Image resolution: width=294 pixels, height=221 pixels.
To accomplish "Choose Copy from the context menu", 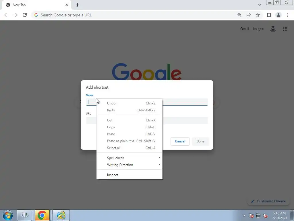I will pos(129,127).
